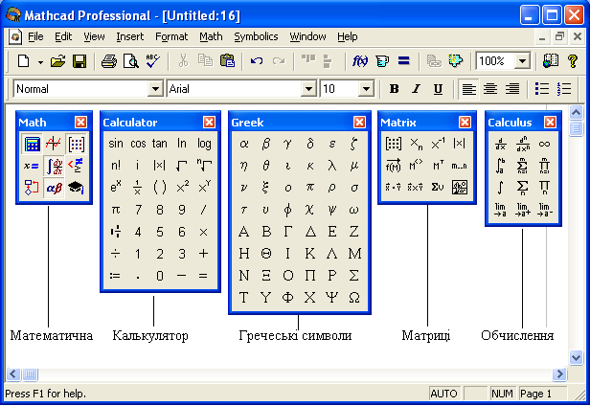This screenshot has width=590, height=406.
Task: Insert e to the x in Calculator
Action: tap(116, 187)
